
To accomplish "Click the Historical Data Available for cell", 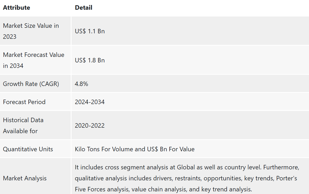I will (x=23, y=125).
